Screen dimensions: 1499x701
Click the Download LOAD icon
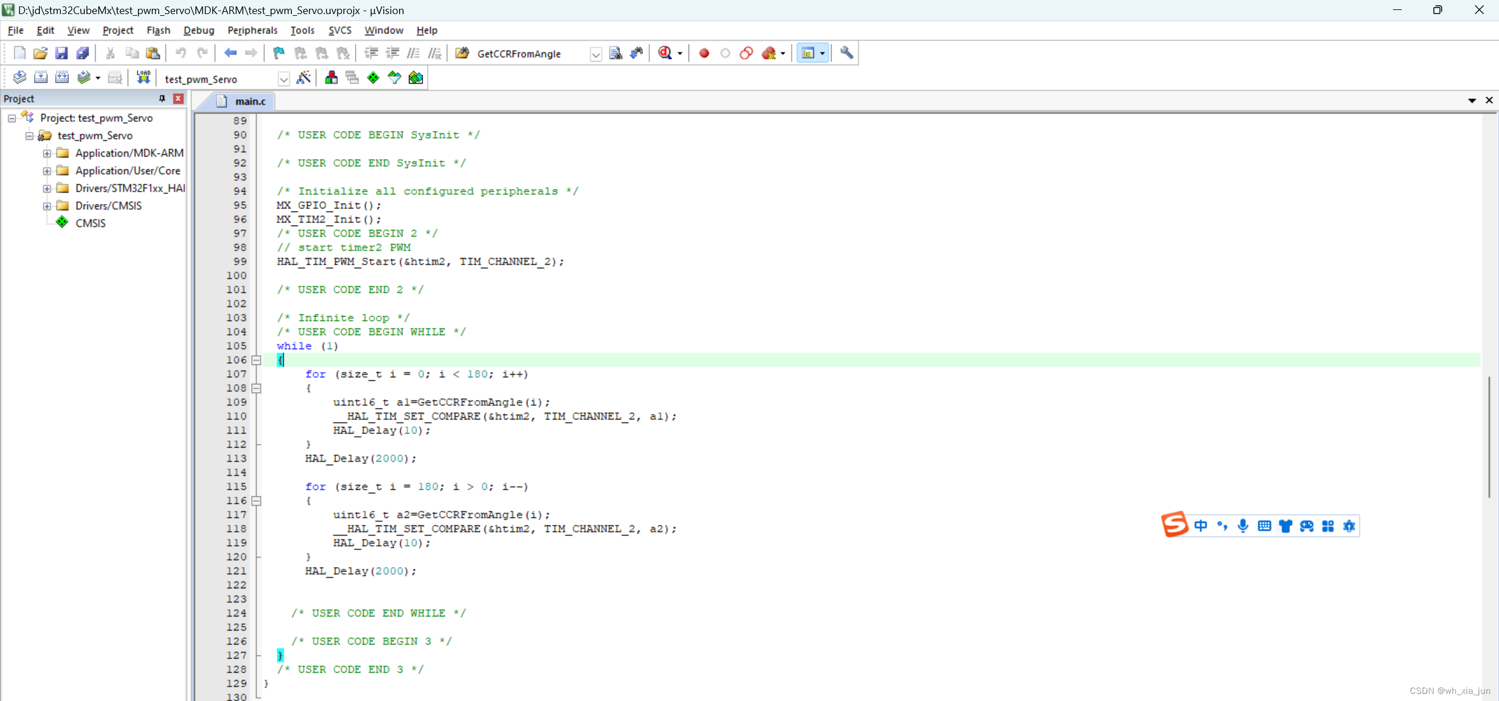click(144, 78)
